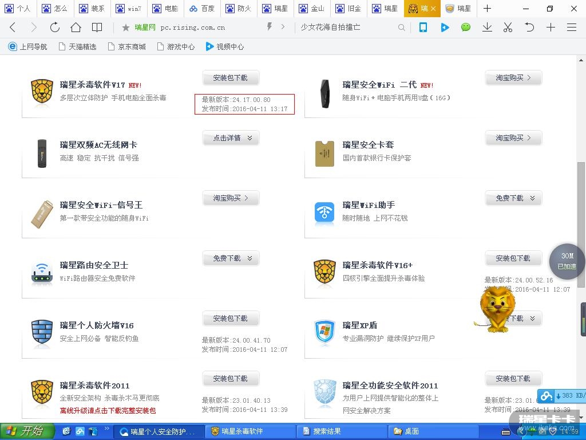The image size is (586, 440).
Task: Open a new tab with plus button
Action: tap(487, 8)
